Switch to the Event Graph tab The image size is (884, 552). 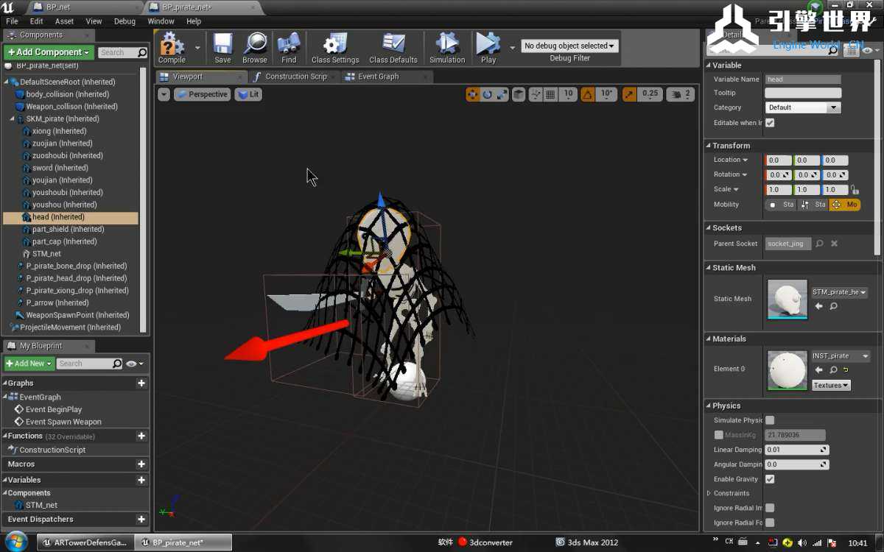(378, 77)
